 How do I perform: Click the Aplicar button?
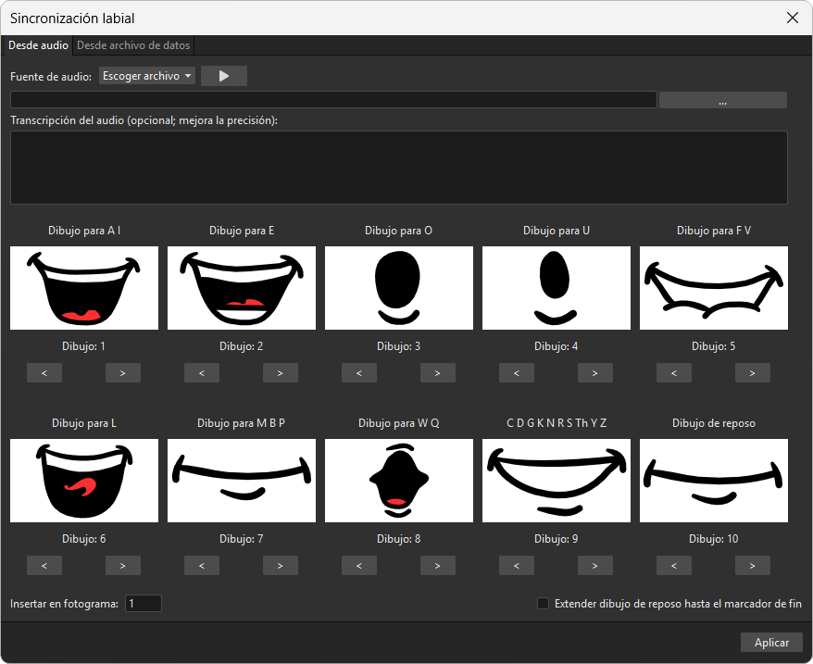[771, 642]
